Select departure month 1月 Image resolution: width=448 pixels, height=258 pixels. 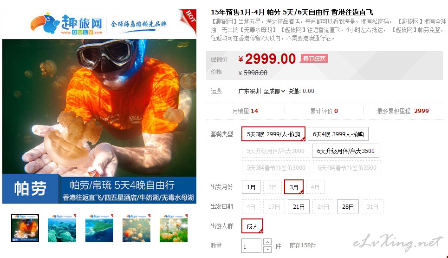click(x=251, y=187)
